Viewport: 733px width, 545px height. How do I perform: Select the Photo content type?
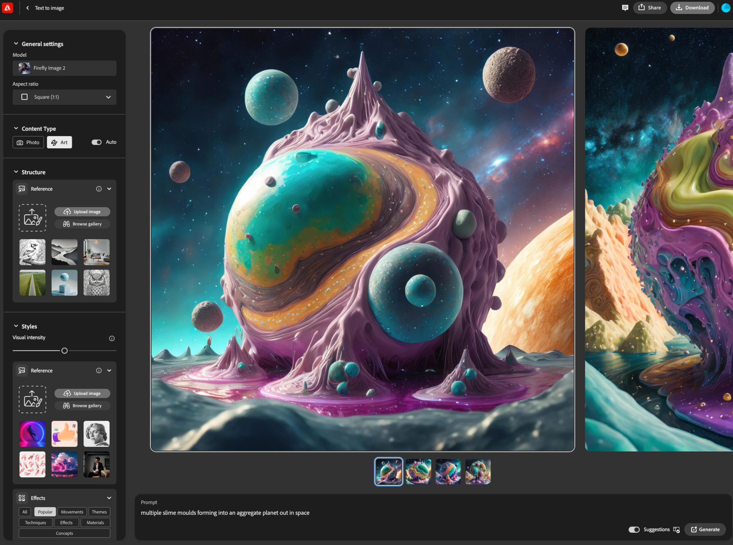pyautogui.click(x=28, y=142)
